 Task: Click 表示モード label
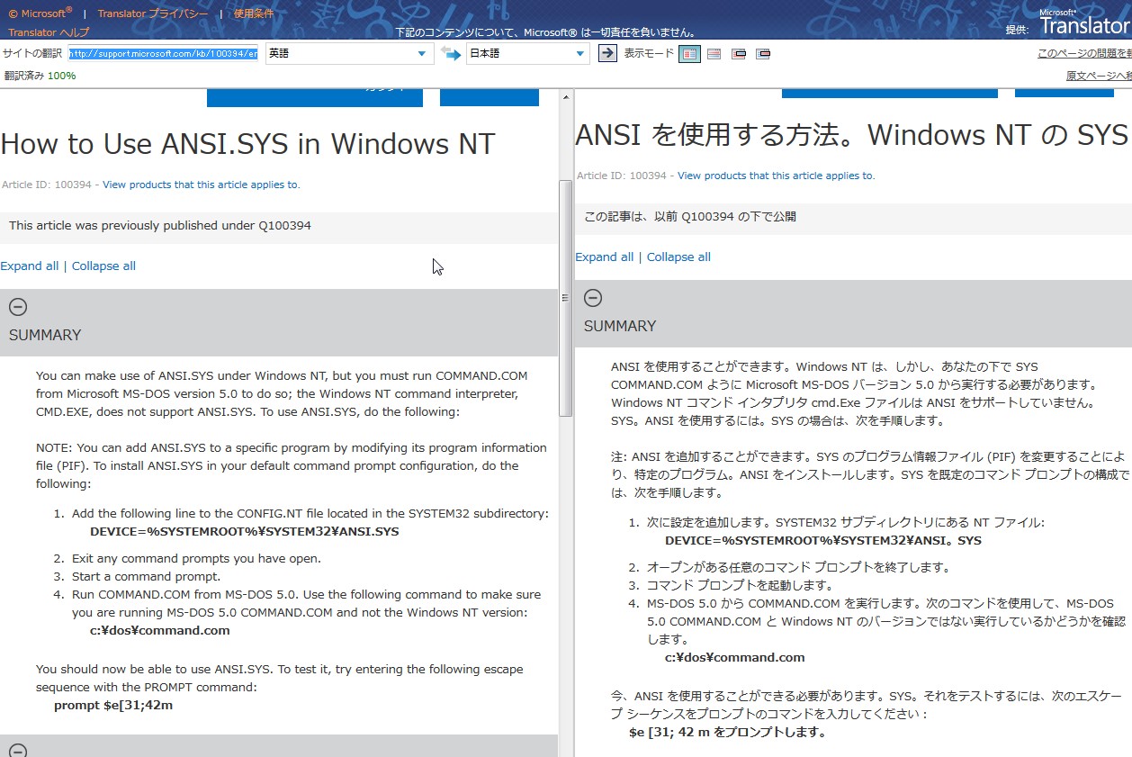click(649, 53)
